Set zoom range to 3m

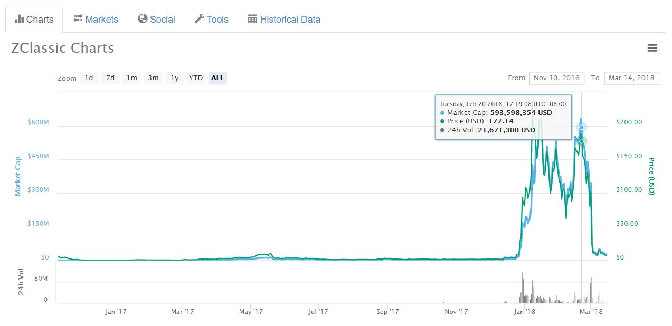pyautogui.click(x=153, y=78)
